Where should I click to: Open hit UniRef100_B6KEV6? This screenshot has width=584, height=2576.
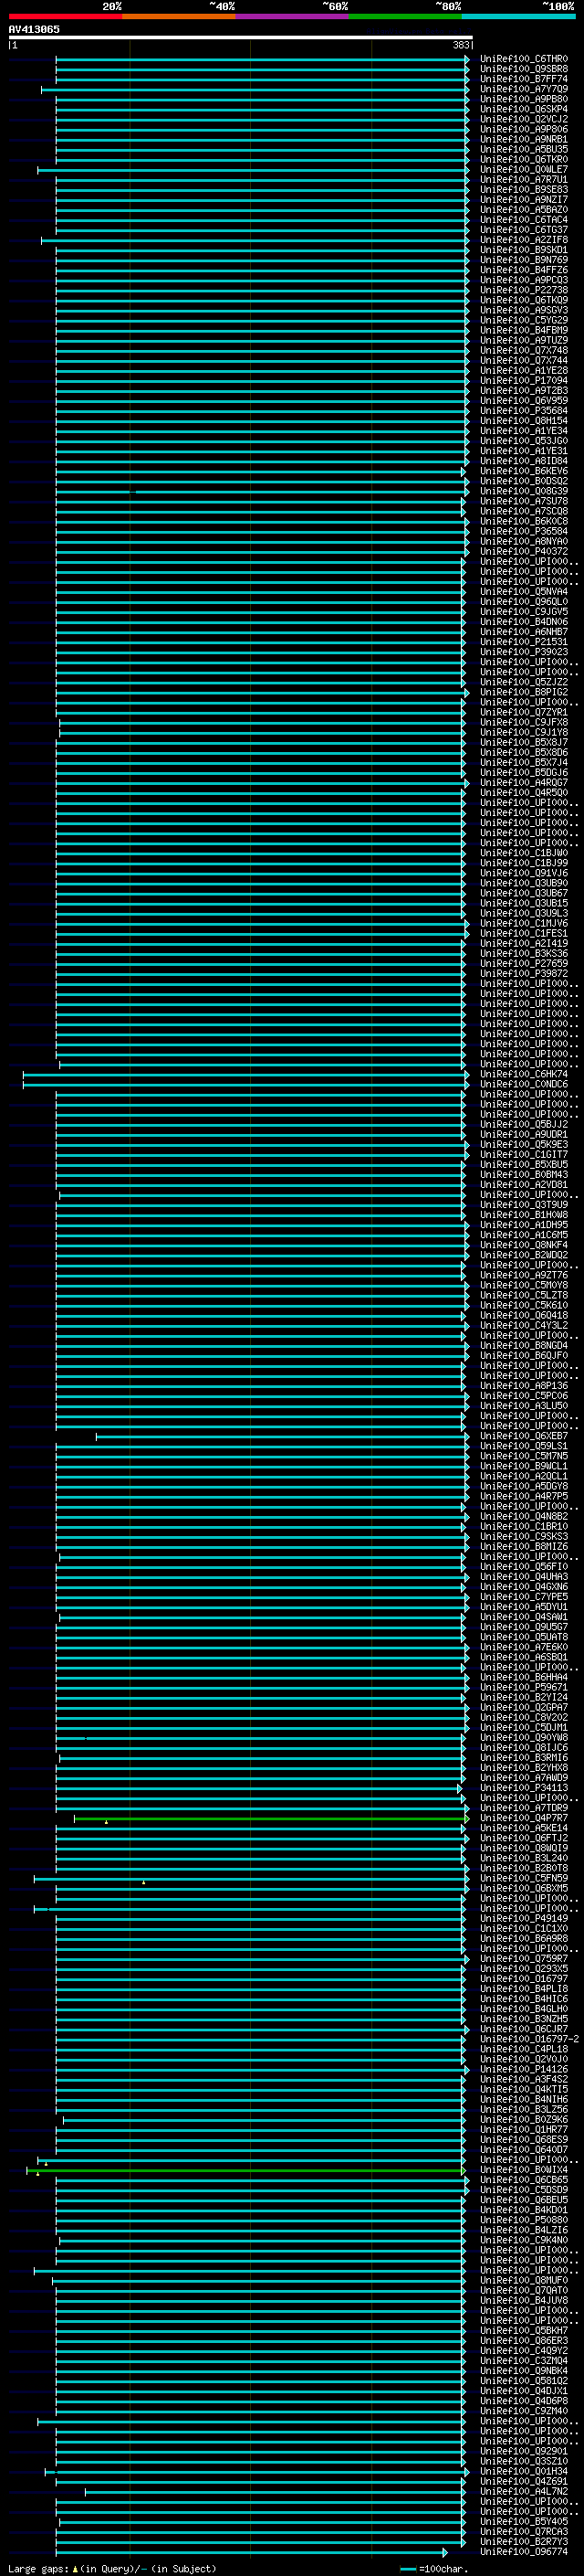point(524,471)
